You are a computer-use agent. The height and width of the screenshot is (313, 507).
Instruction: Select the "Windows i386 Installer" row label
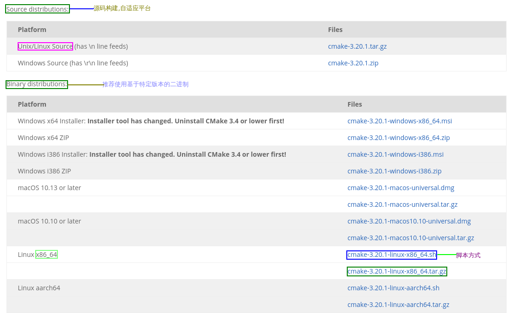53,154
